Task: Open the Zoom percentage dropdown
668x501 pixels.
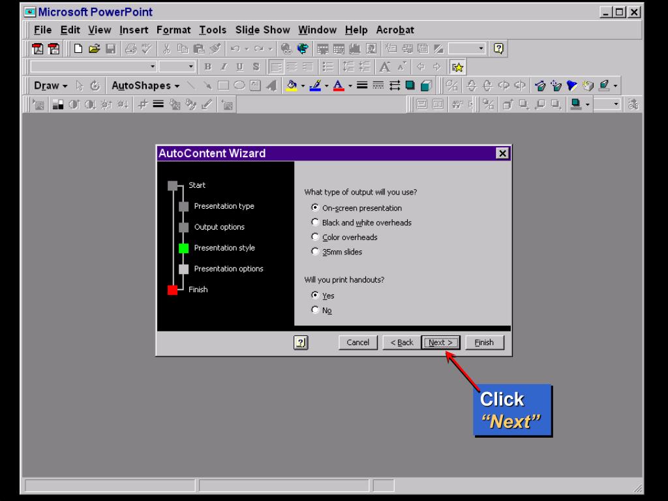Action: [x=481, y=48]
